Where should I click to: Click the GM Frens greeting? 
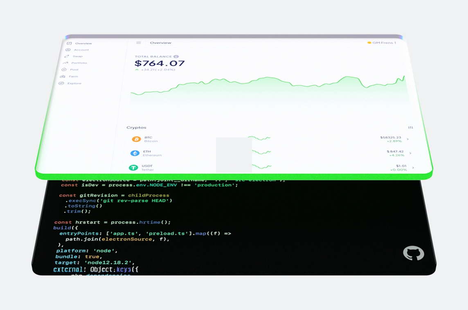coord(382,43)
